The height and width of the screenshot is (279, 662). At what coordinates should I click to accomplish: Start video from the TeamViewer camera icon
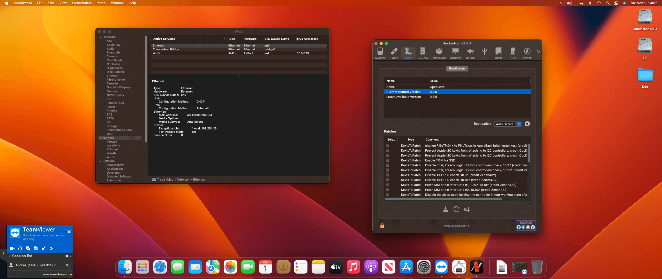coord(12,249)
